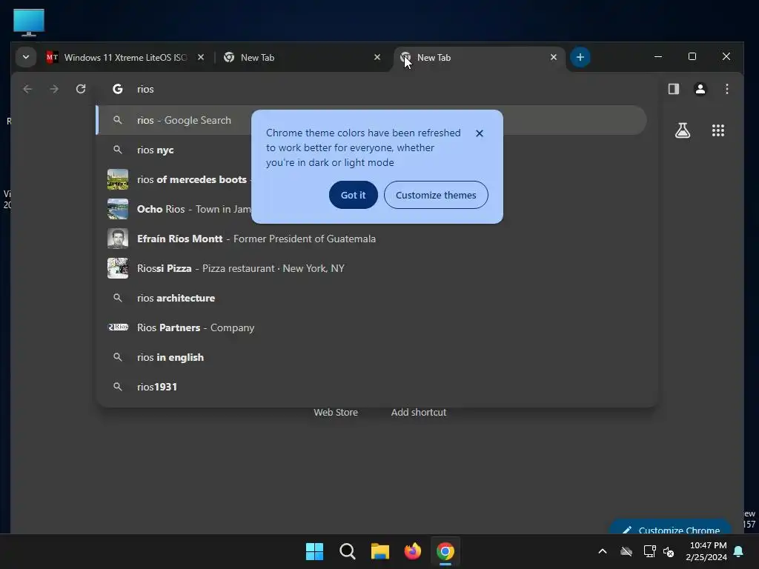The width and height of the screenshot is (759, 569).
Task: Click the mercedes boots thumbnail image
Action: [118, 179]
